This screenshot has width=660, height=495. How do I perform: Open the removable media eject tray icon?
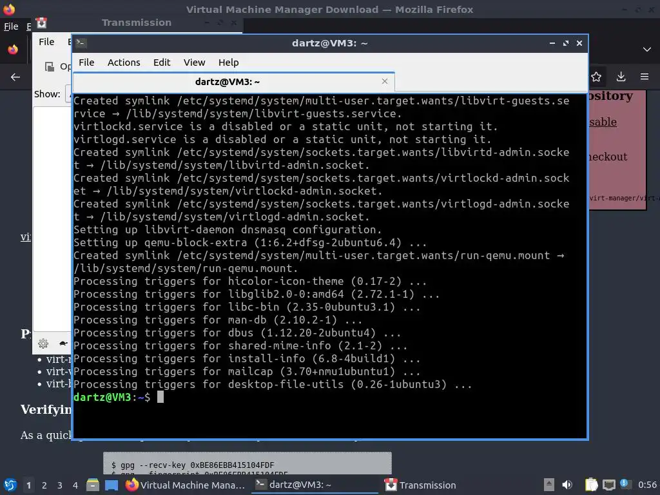click(548, 485)
